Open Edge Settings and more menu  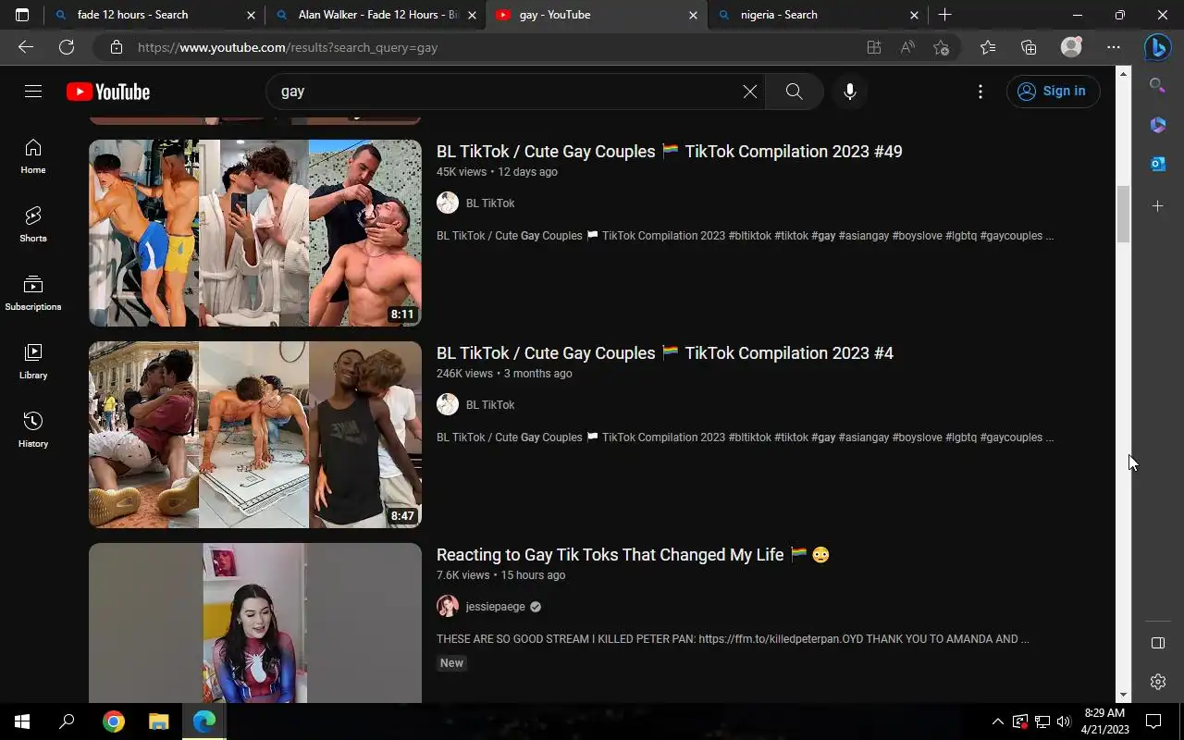1114,47
